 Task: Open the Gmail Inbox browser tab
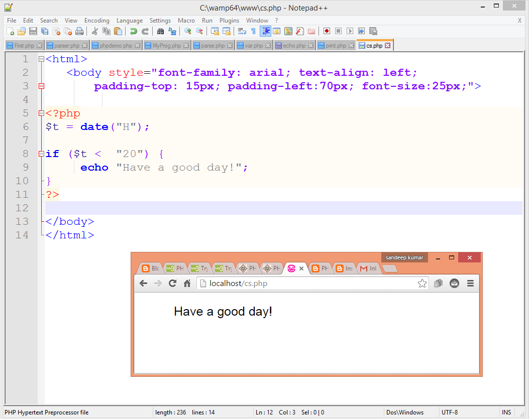(368, 268)
